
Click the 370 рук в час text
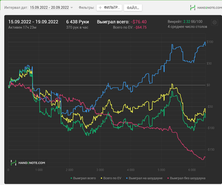[77, 28]
